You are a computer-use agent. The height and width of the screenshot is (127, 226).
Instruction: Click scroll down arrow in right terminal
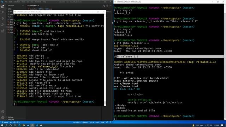click(x=225, y=119)
